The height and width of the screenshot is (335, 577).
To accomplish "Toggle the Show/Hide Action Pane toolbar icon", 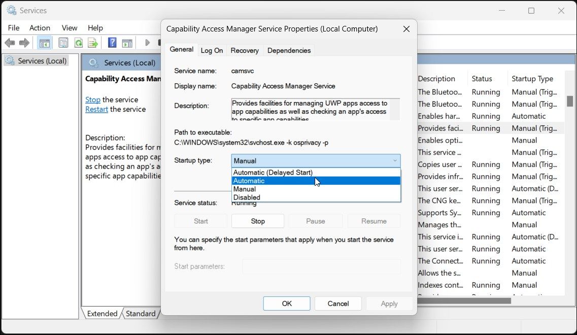I will (x=127, y=43).
